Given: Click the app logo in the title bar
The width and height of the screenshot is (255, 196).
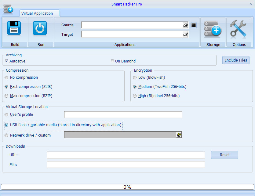Looking at the screenshot, I should pos(8,9).
